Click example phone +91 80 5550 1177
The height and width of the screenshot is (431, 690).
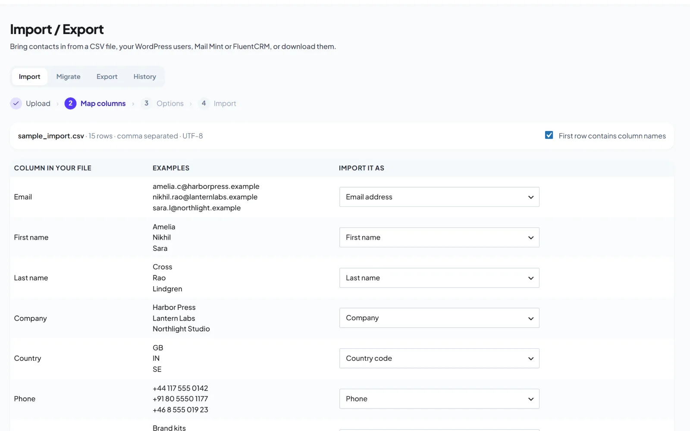pos(180,399)
